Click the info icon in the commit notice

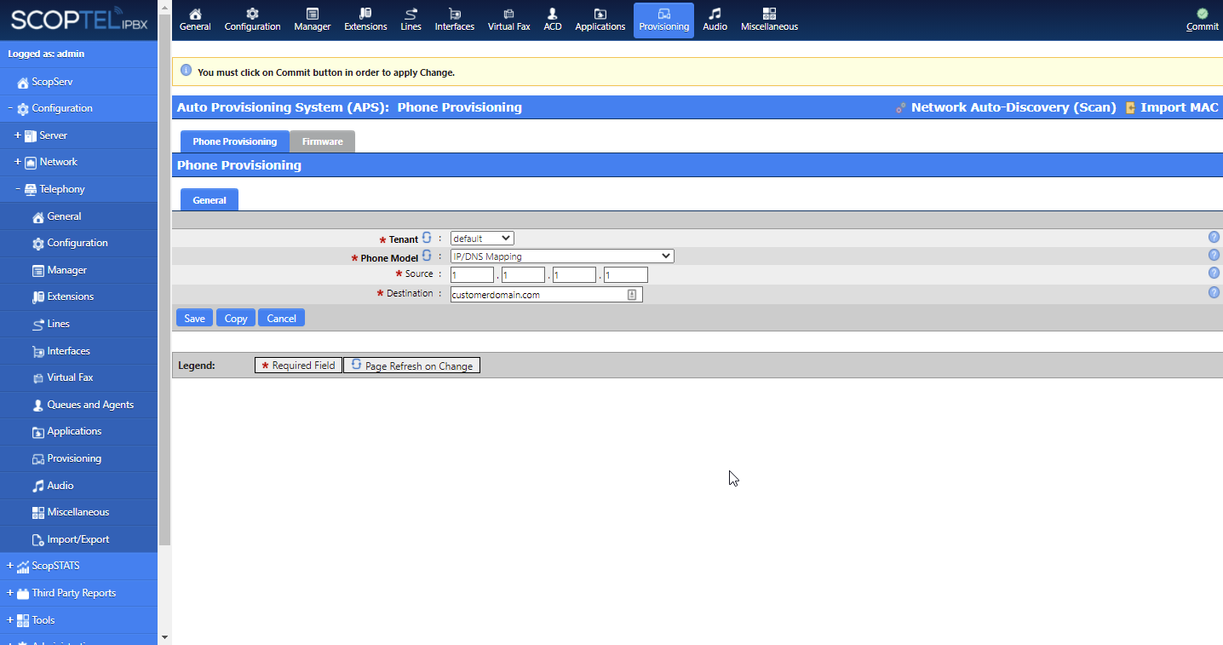pyautogui.click(x=186, y=70)
